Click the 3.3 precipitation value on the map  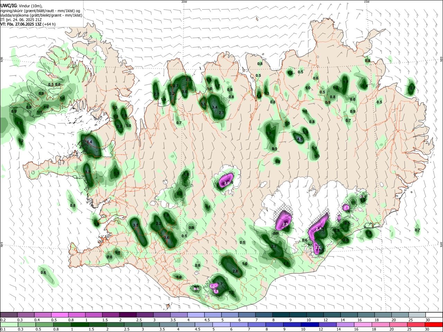(88, 172)
